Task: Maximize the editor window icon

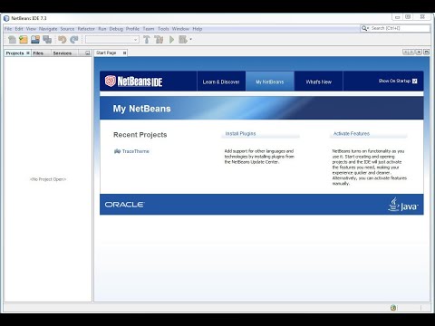Action: click(427, 53)
